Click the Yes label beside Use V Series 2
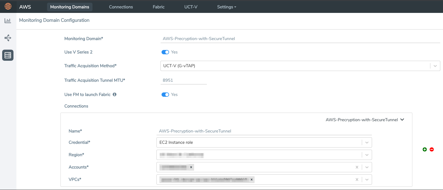The height and width of the screenshot is (190, 443). [x=174, y=52]
